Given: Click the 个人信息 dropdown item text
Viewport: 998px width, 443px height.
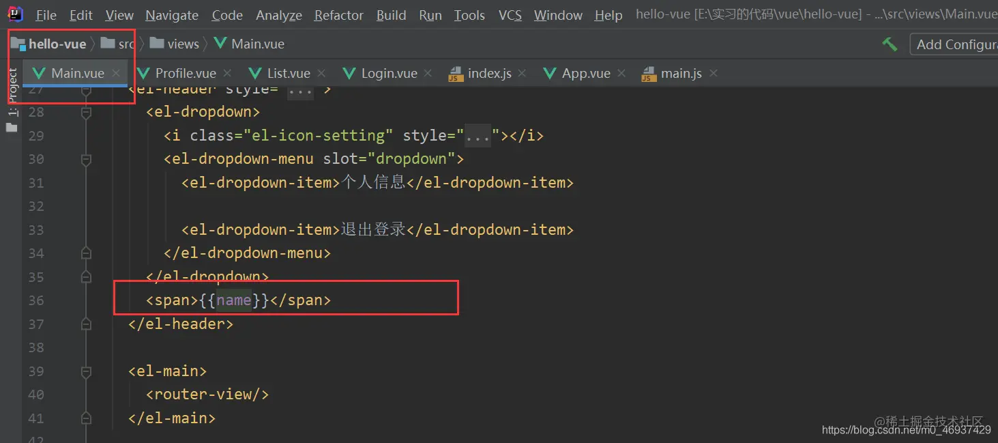Looking at the screenshot, I should (x=373, y=182).
